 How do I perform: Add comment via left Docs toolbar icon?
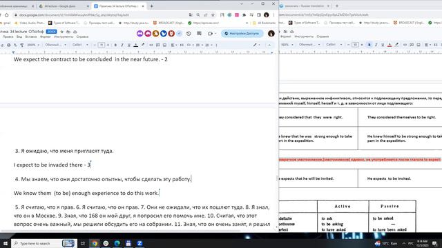pyautogui.click(x=158, y=45)
